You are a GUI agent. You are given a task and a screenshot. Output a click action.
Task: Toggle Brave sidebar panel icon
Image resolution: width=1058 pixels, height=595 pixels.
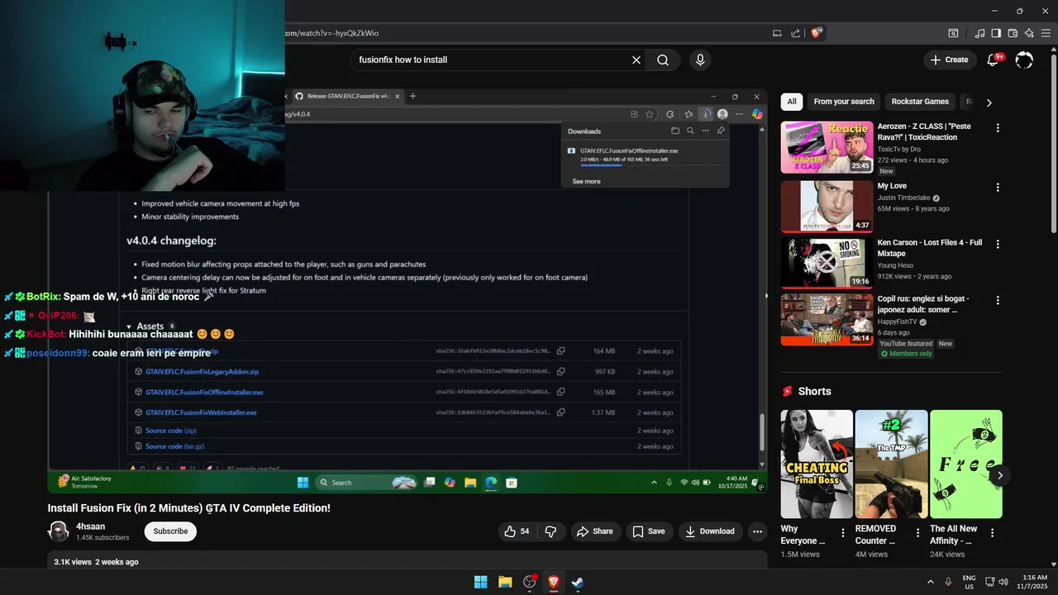[x=996, y=33]
